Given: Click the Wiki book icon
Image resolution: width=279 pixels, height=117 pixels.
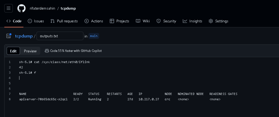Looking at the screenshot, I should click(x=138, y=21).
